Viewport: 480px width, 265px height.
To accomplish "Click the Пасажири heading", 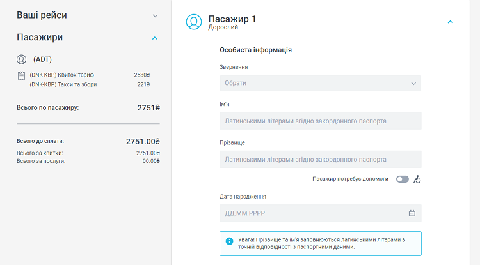I will tap(40, 38).
